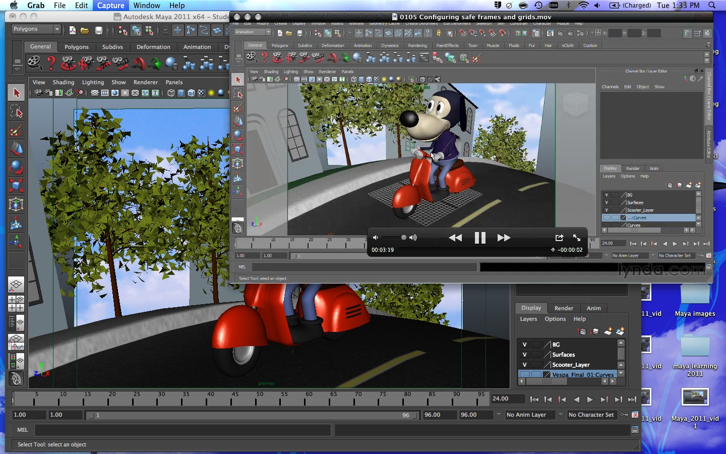
Task: Toggle visibility of the Surfaces layer
Action: click(524, 354)
